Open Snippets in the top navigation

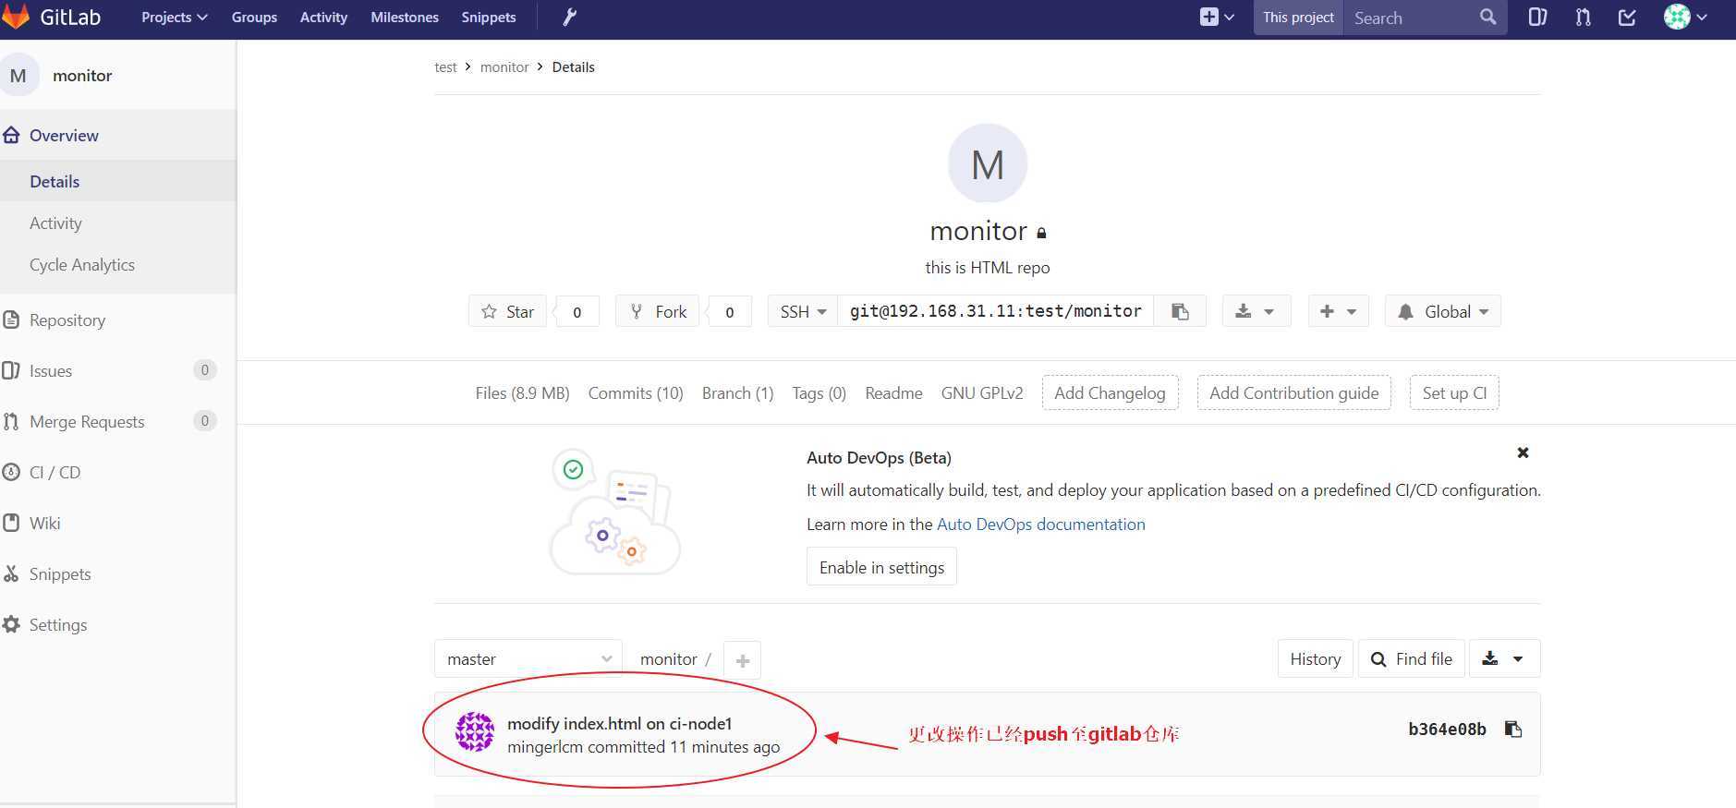pyautogui.click(x=489, y=17)
